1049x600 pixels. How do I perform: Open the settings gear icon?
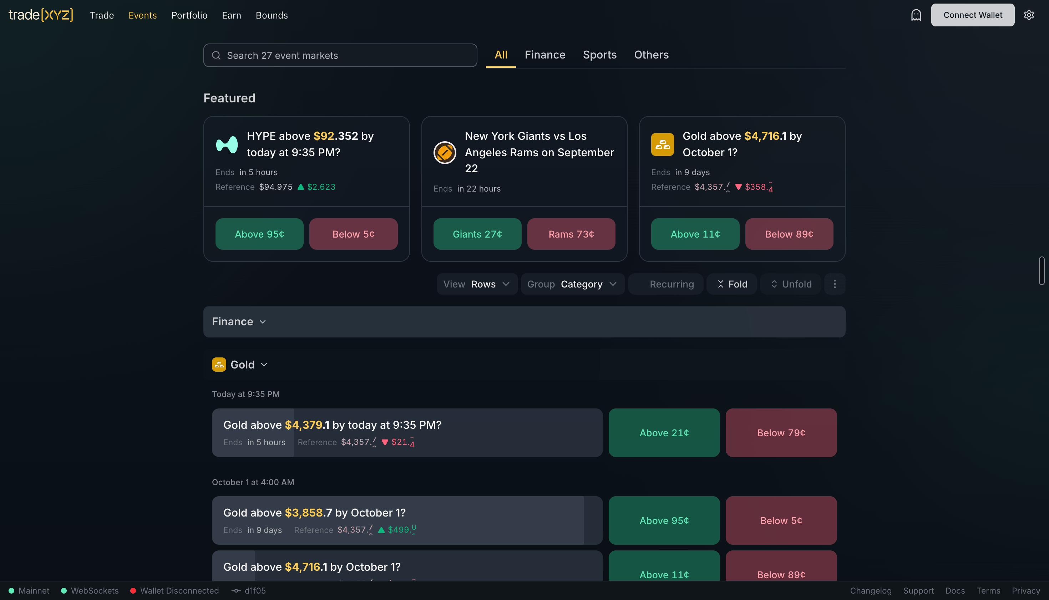[1029, 15]
